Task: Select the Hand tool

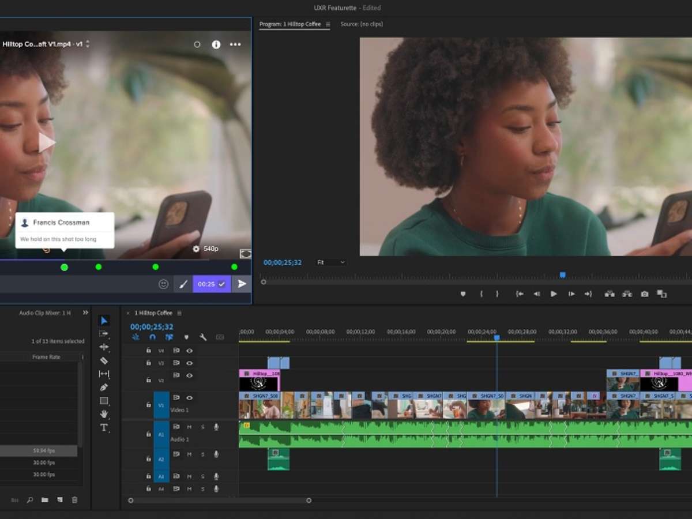Action: click(104, 414)
